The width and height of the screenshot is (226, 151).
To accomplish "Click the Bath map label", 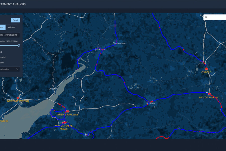I will 88,135.
